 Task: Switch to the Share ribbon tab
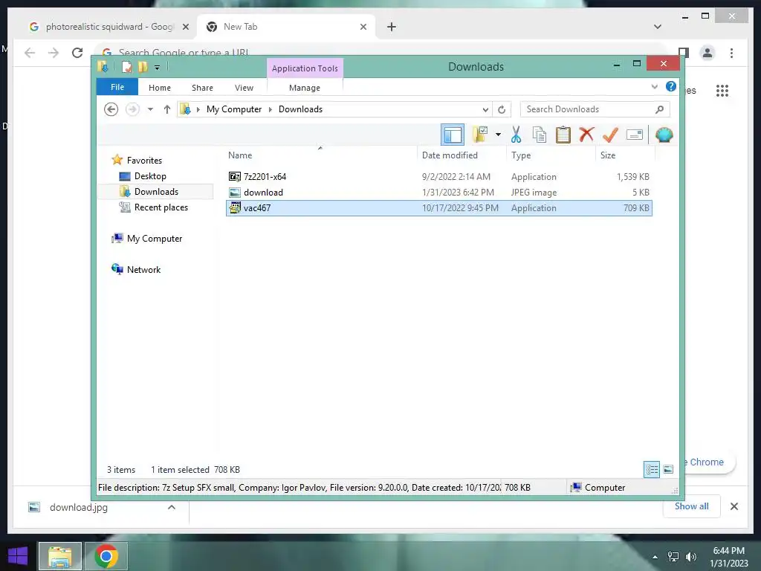[x=202, y=88]
